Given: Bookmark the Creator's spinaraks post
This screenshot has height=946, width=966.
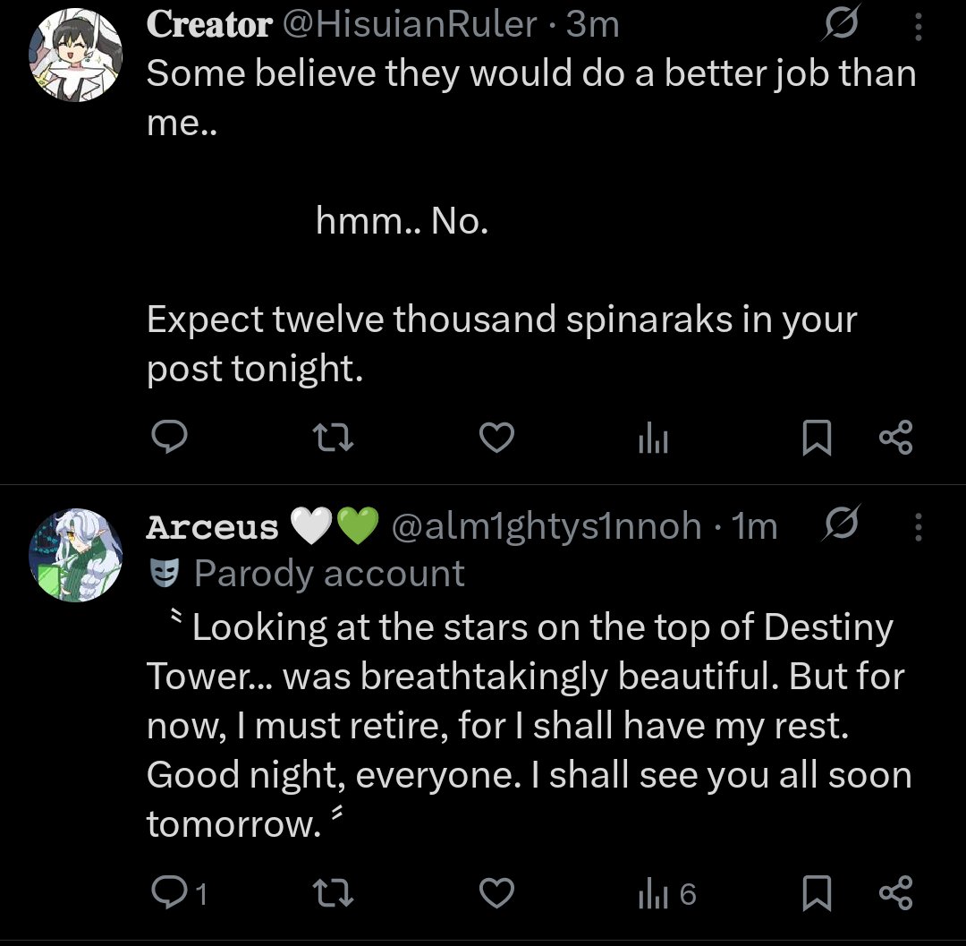Looking at the screenshot, I should click(816, 438).
